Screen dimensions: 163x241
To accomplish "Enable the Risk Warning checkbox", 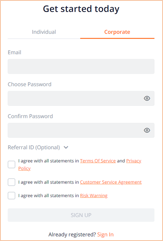I will pyautogui.click(x=11, y=196).
